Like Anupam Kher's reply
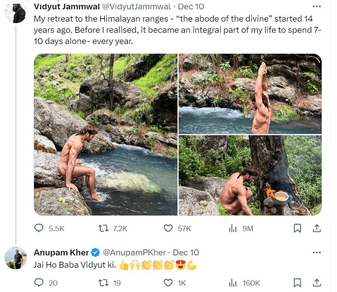 tap(168, 283)
